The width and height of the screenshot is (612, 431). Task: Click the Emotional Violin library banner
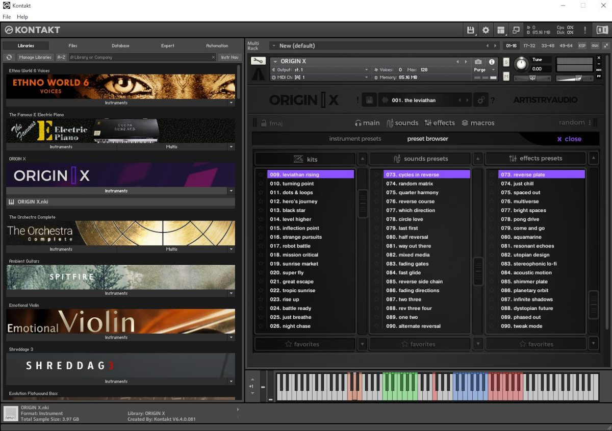pyautogui.click(x=121, y=321)
